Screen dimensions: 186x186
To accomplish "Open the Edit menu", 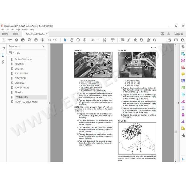I will (7, 30).
